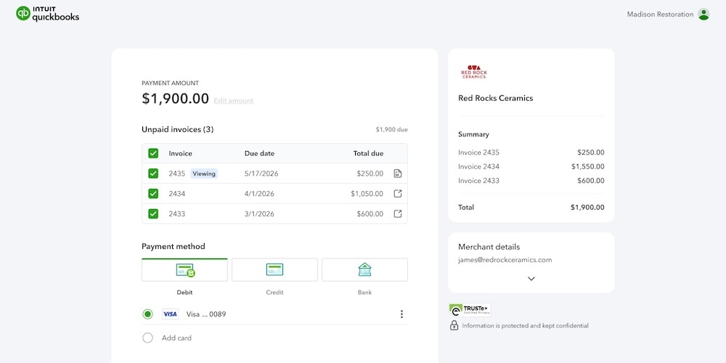
Task: Click Edit amount link
Action: [x=233, y=100]
